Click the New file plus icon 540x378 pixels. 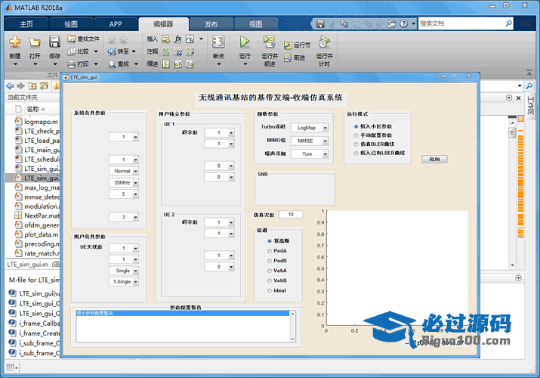point(15,42)
